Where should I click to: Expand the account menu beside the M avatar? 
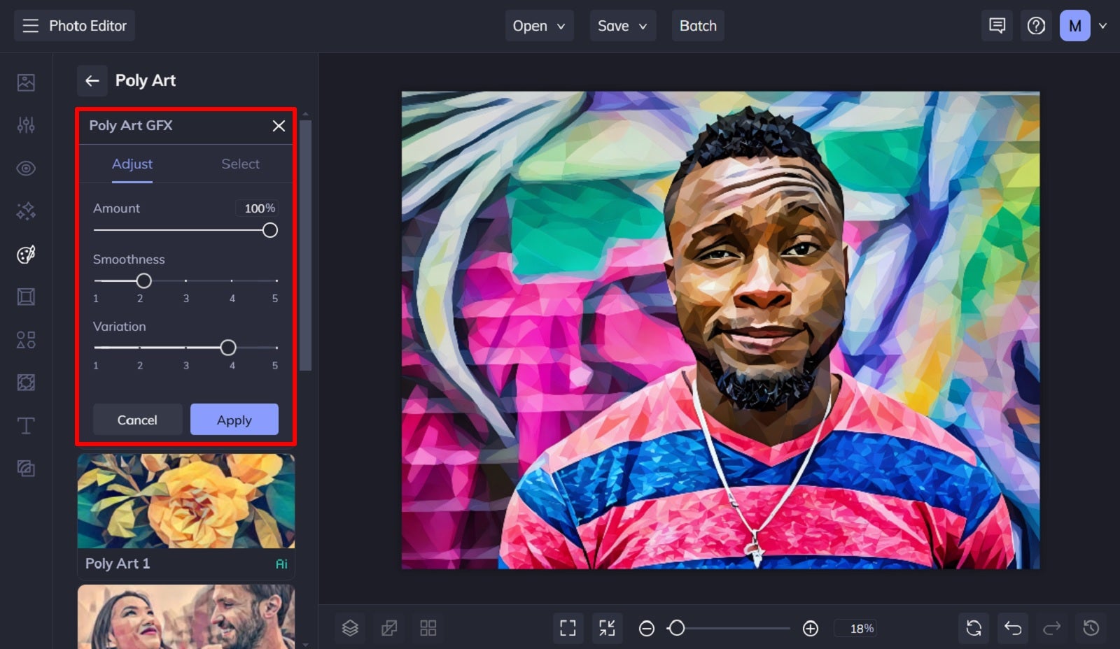[1104, 25]
